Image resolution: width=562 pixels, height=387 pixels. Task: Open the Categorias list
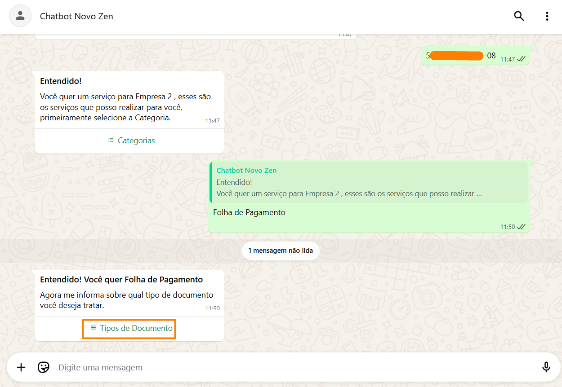(x=131, y=141)
